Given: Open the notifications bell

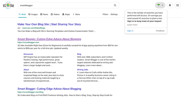Looking at the screenshot, I should coord(170,5).
